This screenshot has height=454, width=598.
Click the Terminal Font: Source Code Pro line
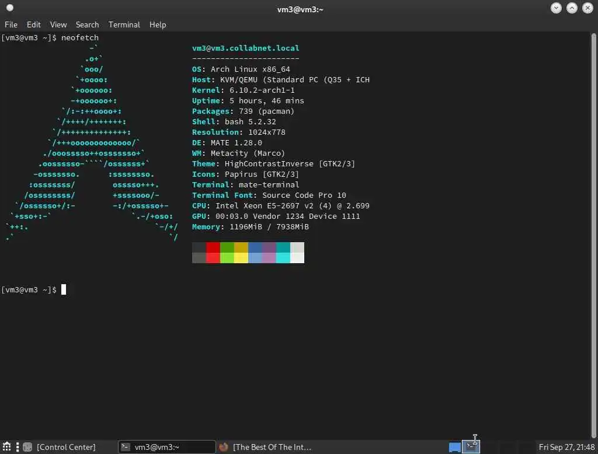click(269, 195)
